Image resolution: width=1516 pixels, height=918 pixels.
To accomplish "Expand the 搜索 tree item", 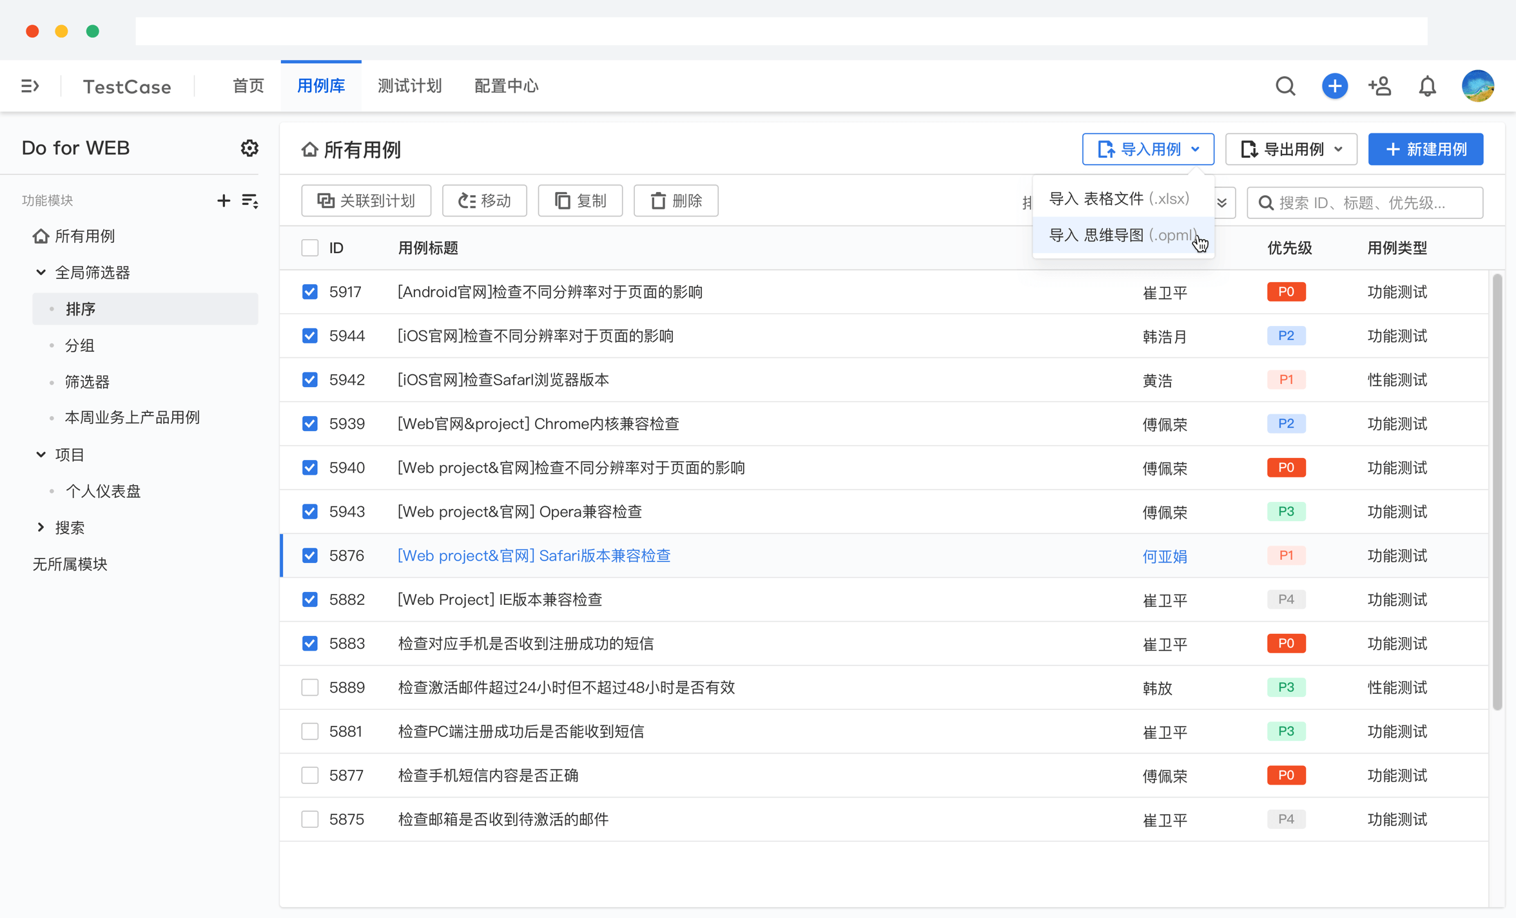I will [x=41, y=527].
